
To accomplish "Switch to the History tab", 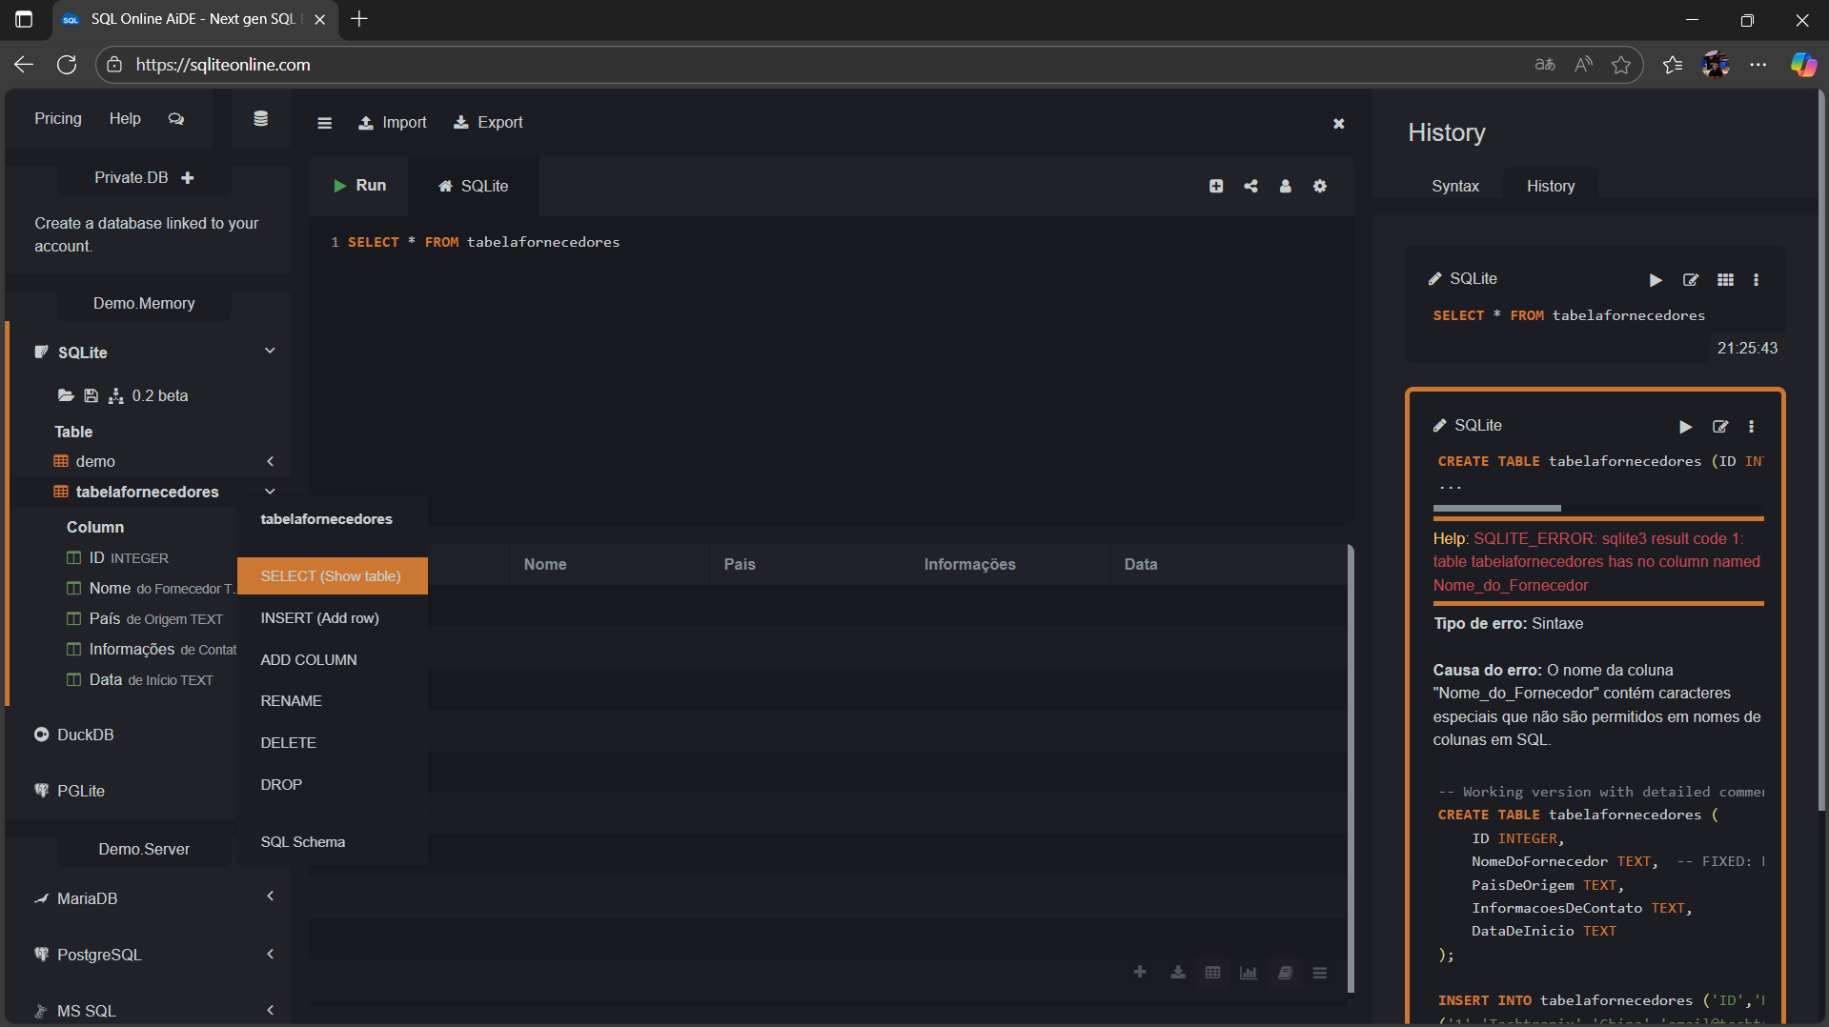I will (1550, 187).
